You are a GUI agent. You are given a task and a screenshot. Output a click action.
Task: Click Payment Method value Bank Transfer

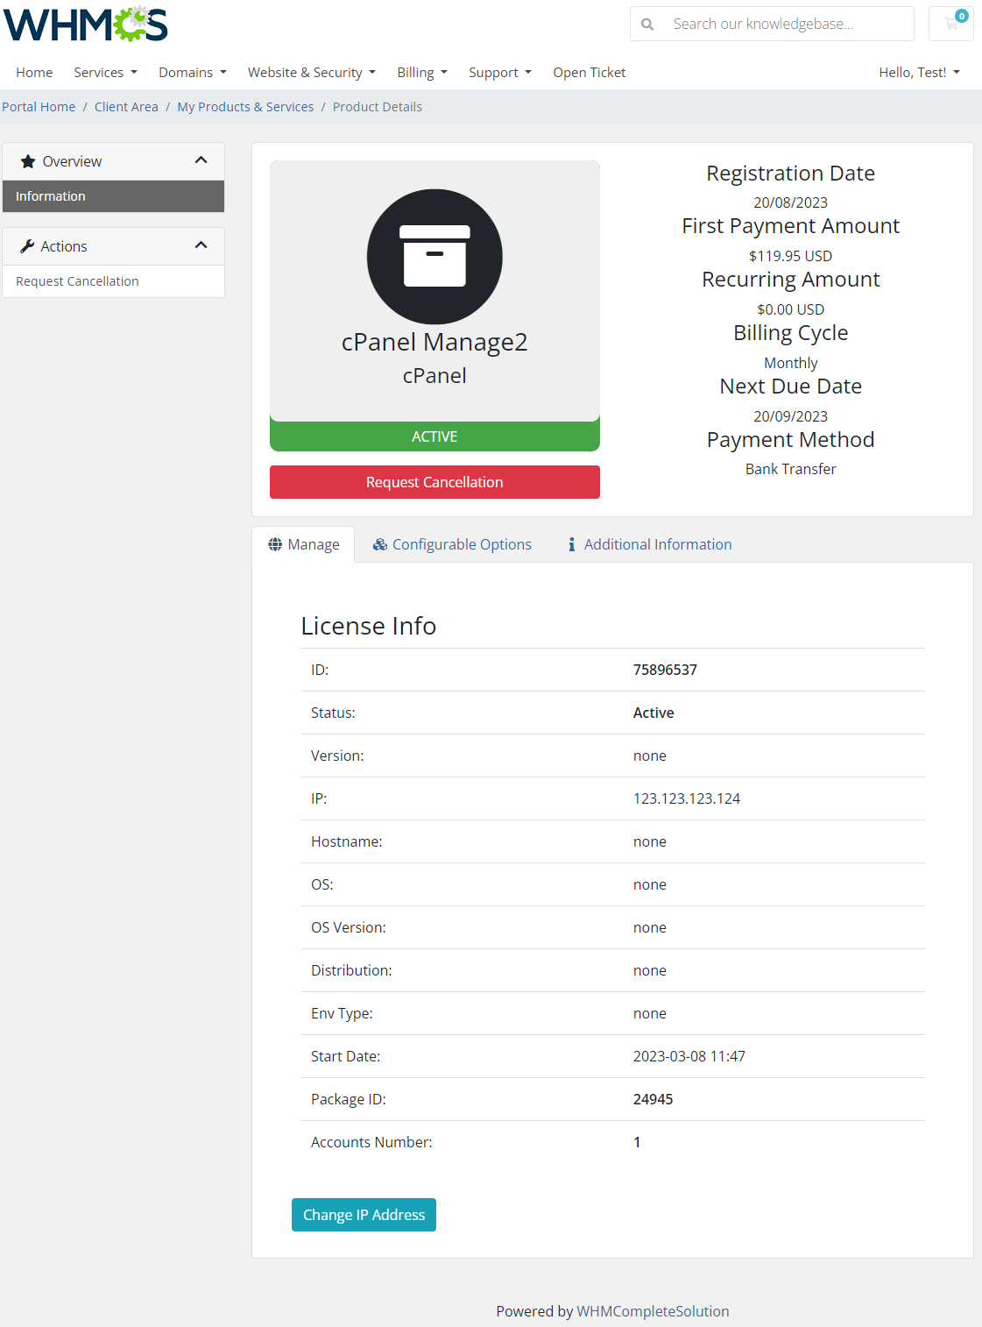[x=791, y=469]
